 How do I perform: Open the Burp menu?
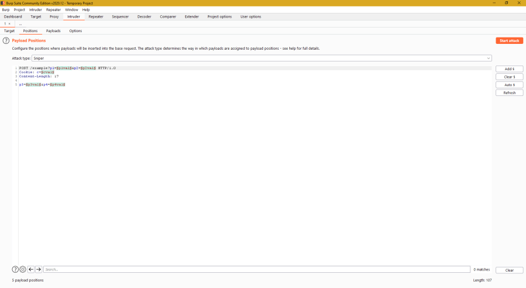pyautogui.click(x=6, y=10)
